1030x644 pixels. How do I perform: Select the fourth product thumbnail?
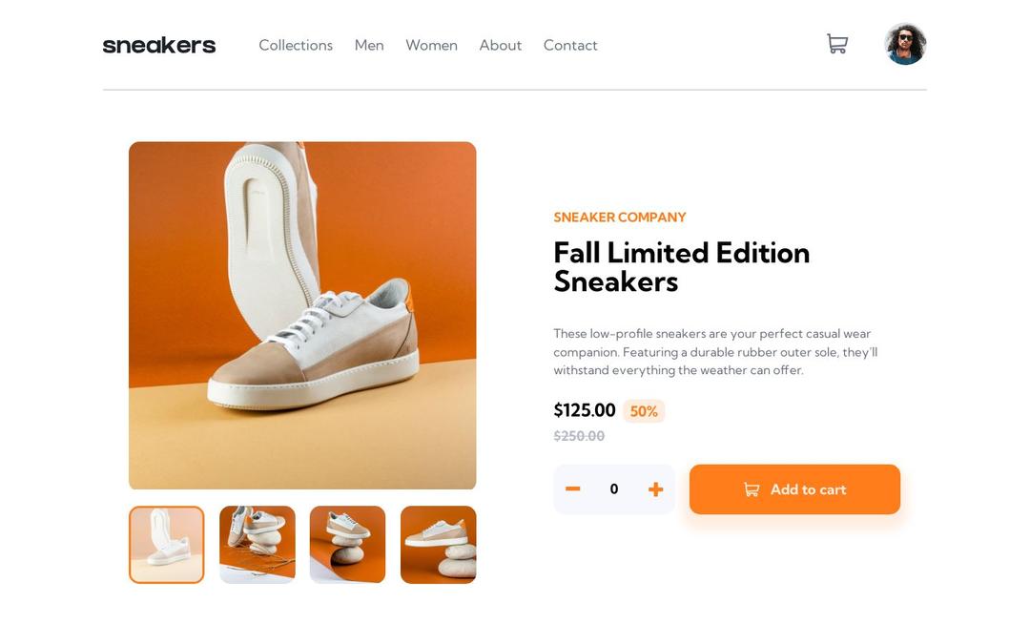click(438, 545)
